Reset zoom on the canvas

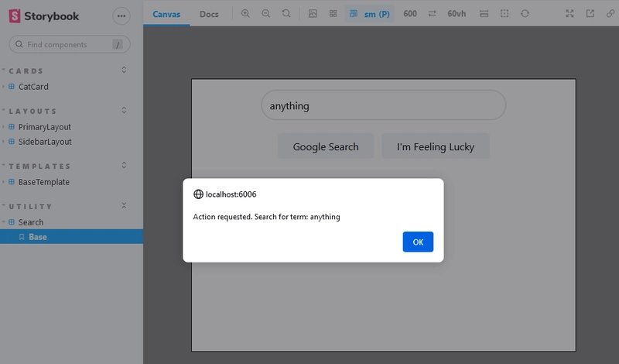286,14
